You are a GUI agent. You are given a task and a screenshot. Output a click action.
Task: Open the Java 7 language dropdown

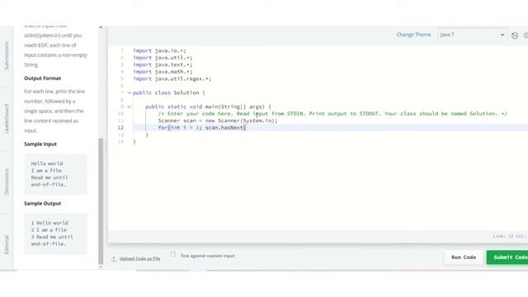coord(473,35)
